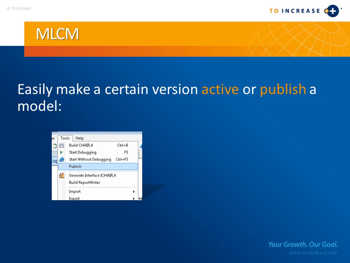This screenshot has width=350, height=263.
Task: Click the new document toolbar icon
Action: click(54, 146)
